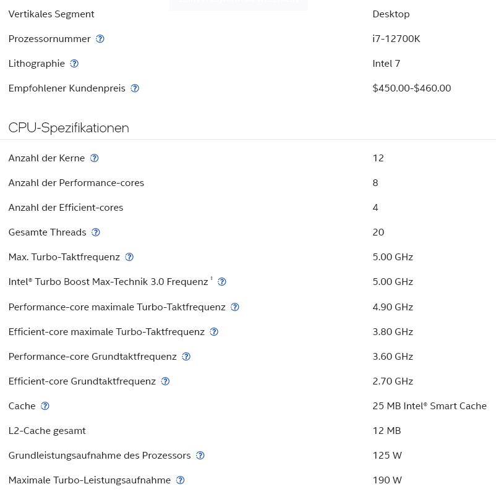496x497 pixels.
Task: Click the Efficient-cores count value 4
Action: (x=375, y=208)
